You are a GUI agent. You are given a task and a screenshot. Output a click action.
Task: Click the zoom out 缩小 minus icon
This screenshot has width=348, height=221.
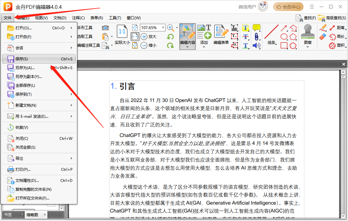[x=144, y=45]
